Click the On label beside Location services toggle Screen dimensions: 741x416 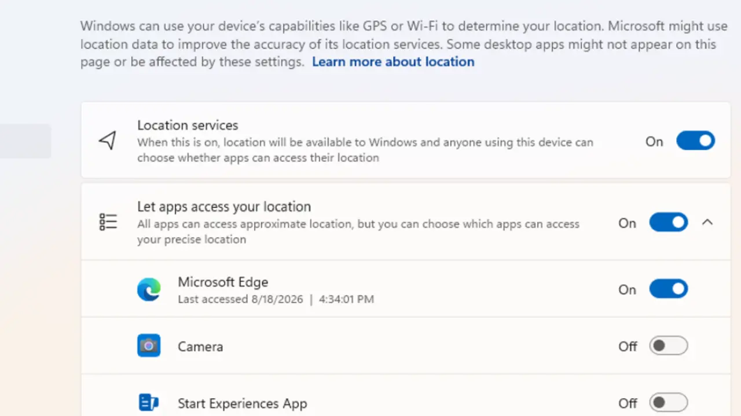click(654, 142)
